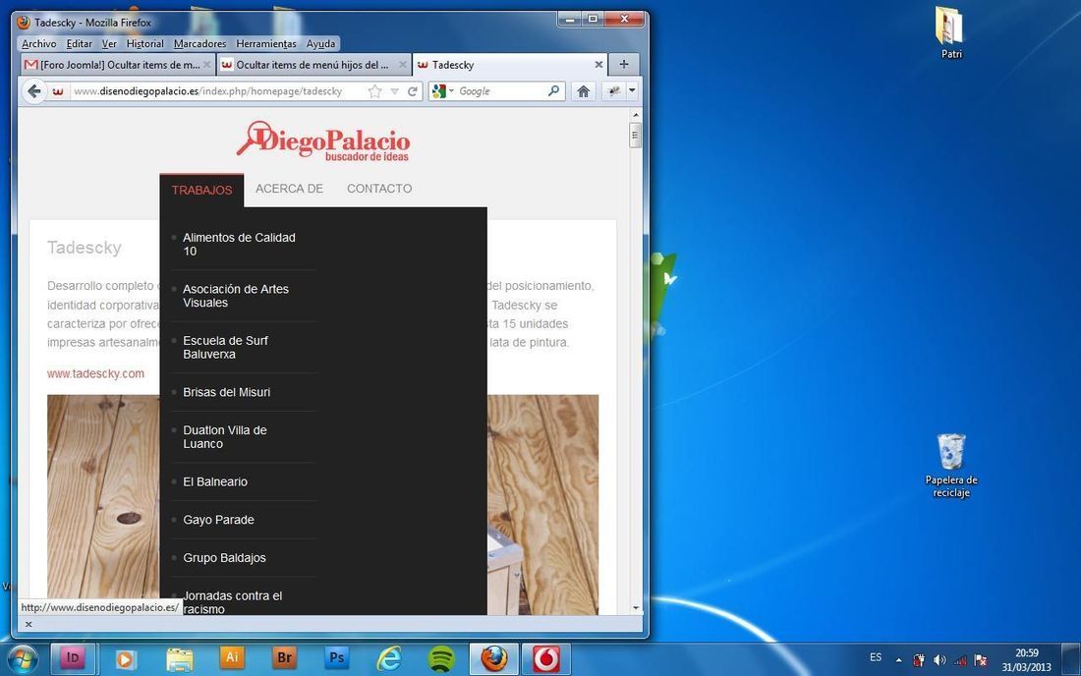Expand the add-on toolbar dropdown arrow
The image size is (1081, 676).
tap(632, 91)
